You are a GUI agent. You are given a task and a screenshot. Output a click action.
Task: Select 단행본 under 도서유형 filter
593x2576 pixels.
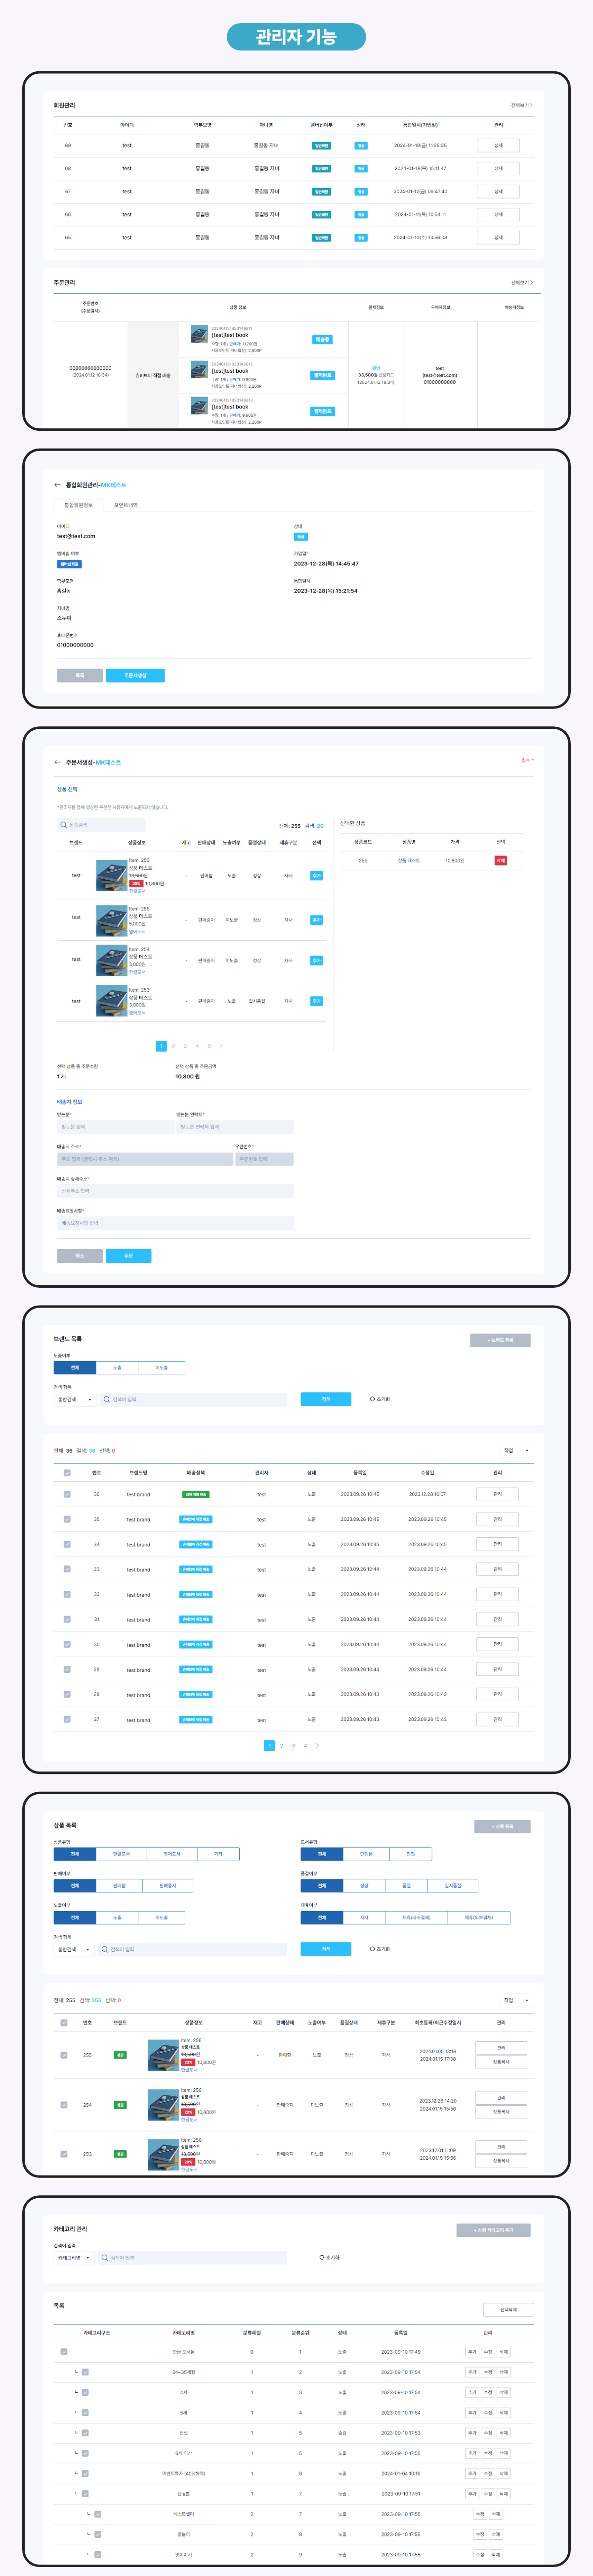pos(366,1853)
